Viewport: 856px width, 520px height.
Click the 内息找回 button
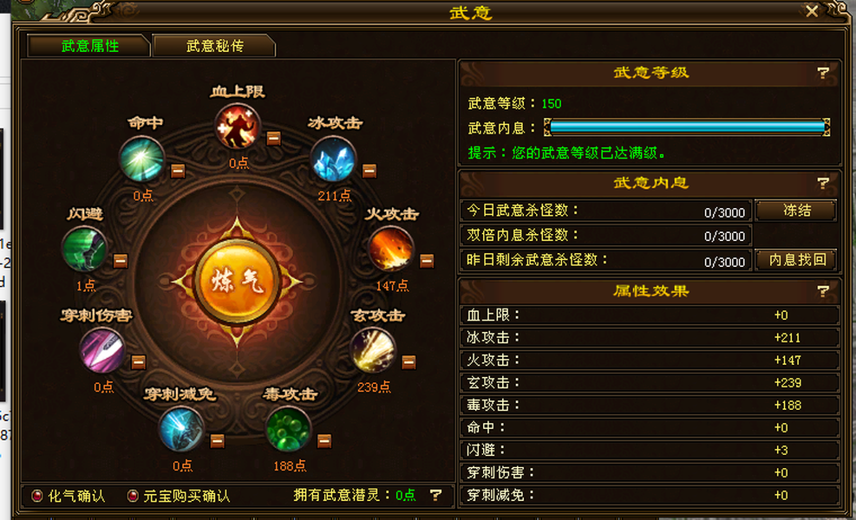click(x=796, y=260)
